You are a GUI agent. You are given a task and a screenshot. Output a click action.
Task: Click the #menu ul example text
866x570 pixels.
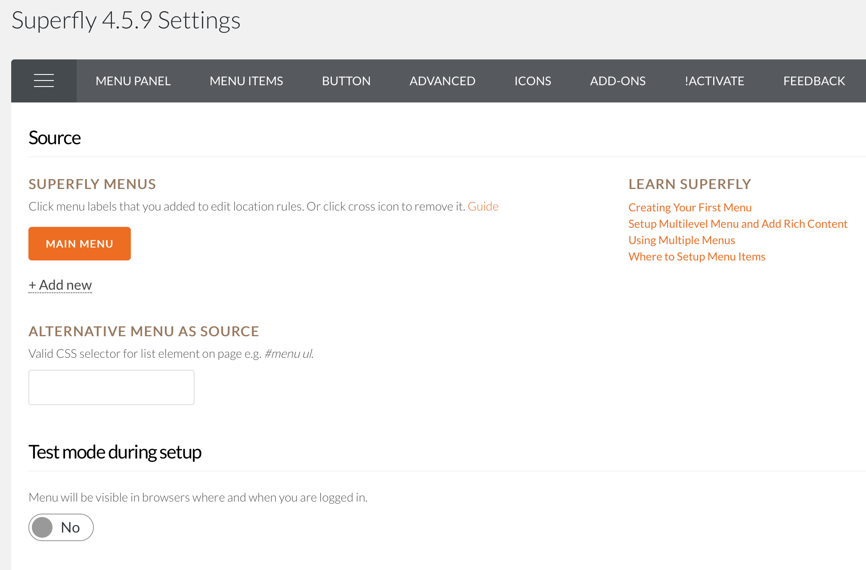pos(289,354)
